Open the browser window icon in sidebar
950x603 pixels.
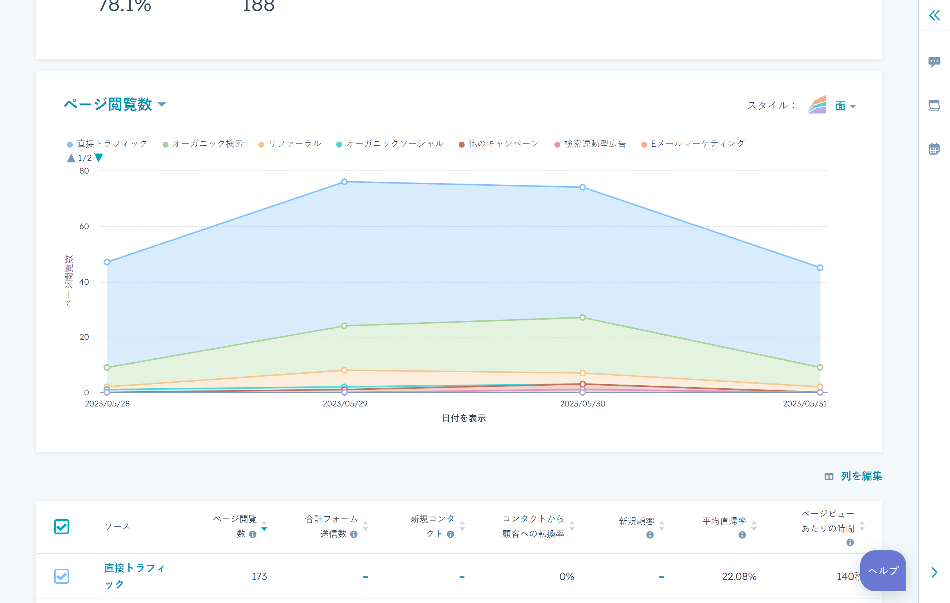[934, 105]
